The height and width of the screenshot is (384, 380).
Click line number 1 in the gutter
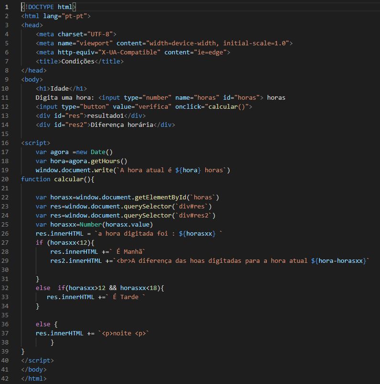coord(7,7)
